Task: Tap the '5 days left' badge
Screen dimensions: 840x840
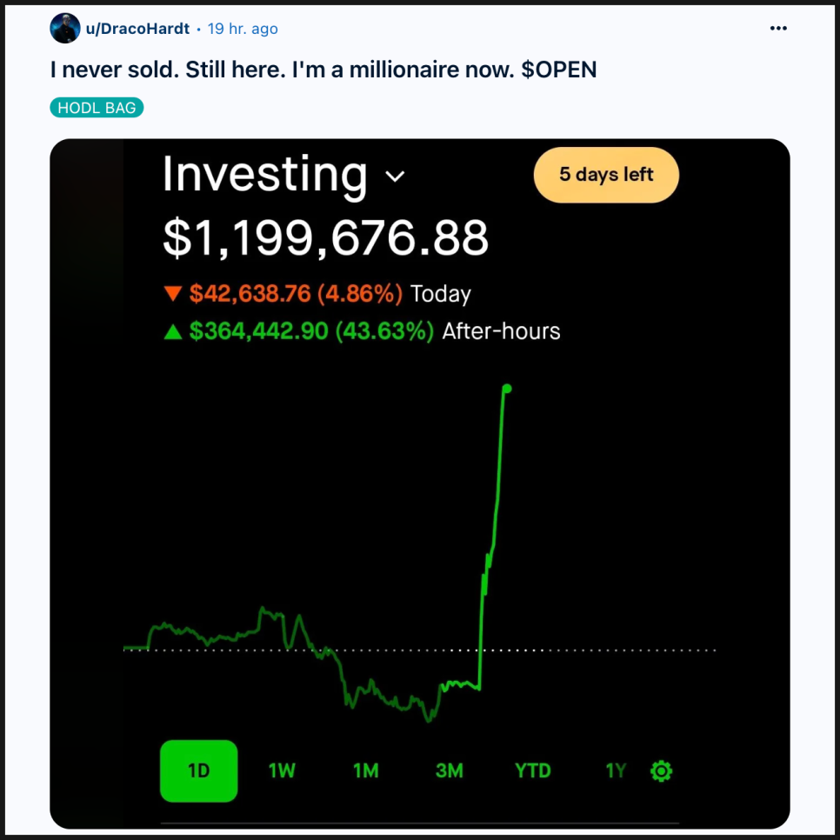Action: (606, 175)
